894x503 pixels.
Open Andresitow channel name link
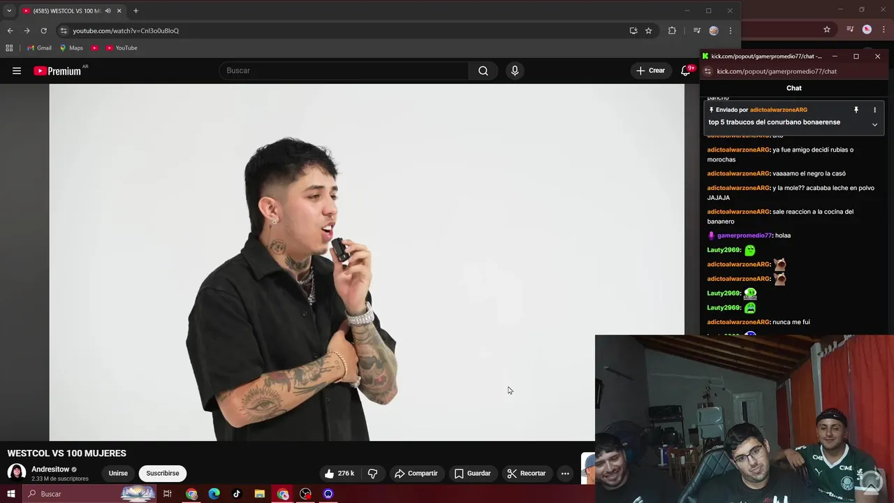click(50, 469)
